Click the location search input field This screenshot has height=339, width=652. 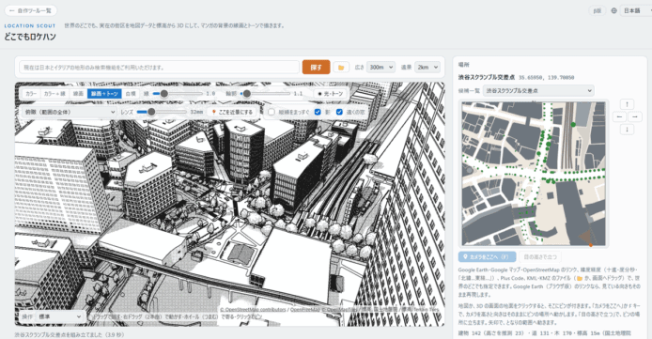point(160,68)
